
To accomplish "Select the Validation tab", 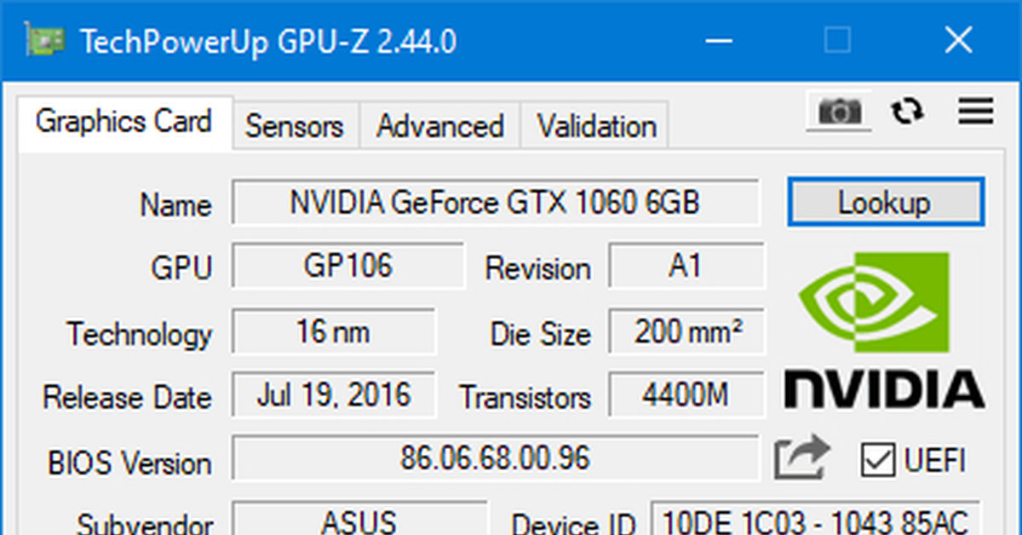I will [x=596, y=126].
